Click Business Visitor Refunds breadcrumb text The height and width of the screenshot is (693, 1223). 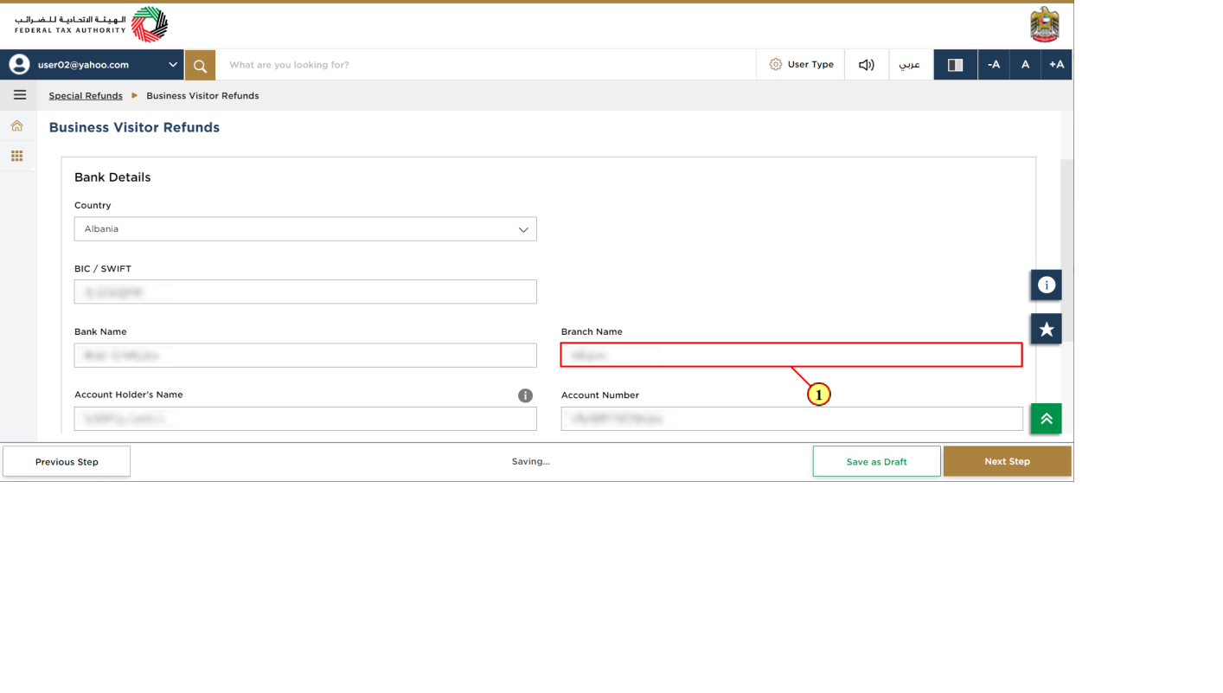(x=202, y=96)
